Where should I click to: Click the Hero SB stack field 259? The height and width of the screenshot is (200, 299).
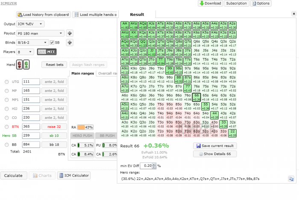click(x=31, y=135)
